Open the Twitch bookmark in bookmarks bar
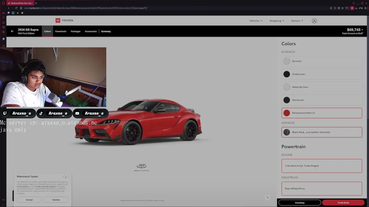The image size is (369, 207). point(8,13)
